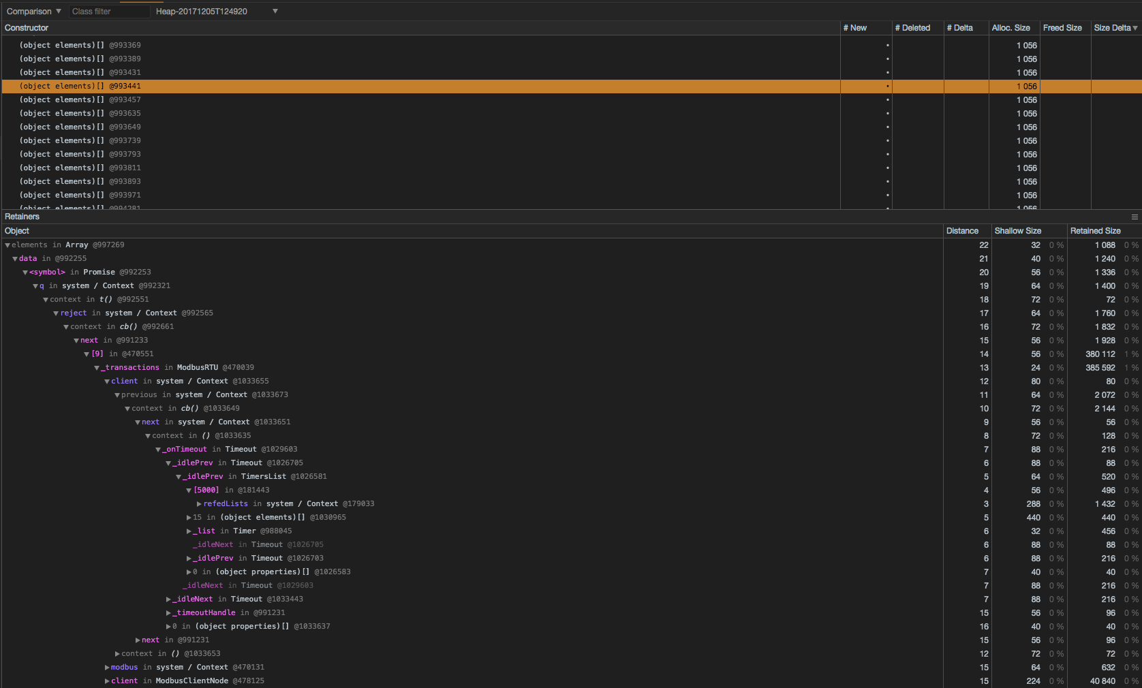
Task: Collapse the root 'elements in Array @997269' node
Action: 5,245
